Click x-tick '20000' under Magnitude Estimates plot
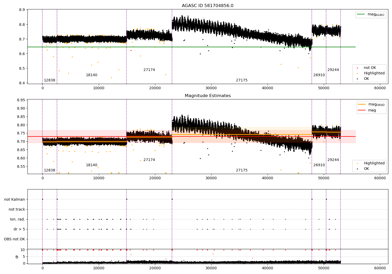 pos(155,178)
